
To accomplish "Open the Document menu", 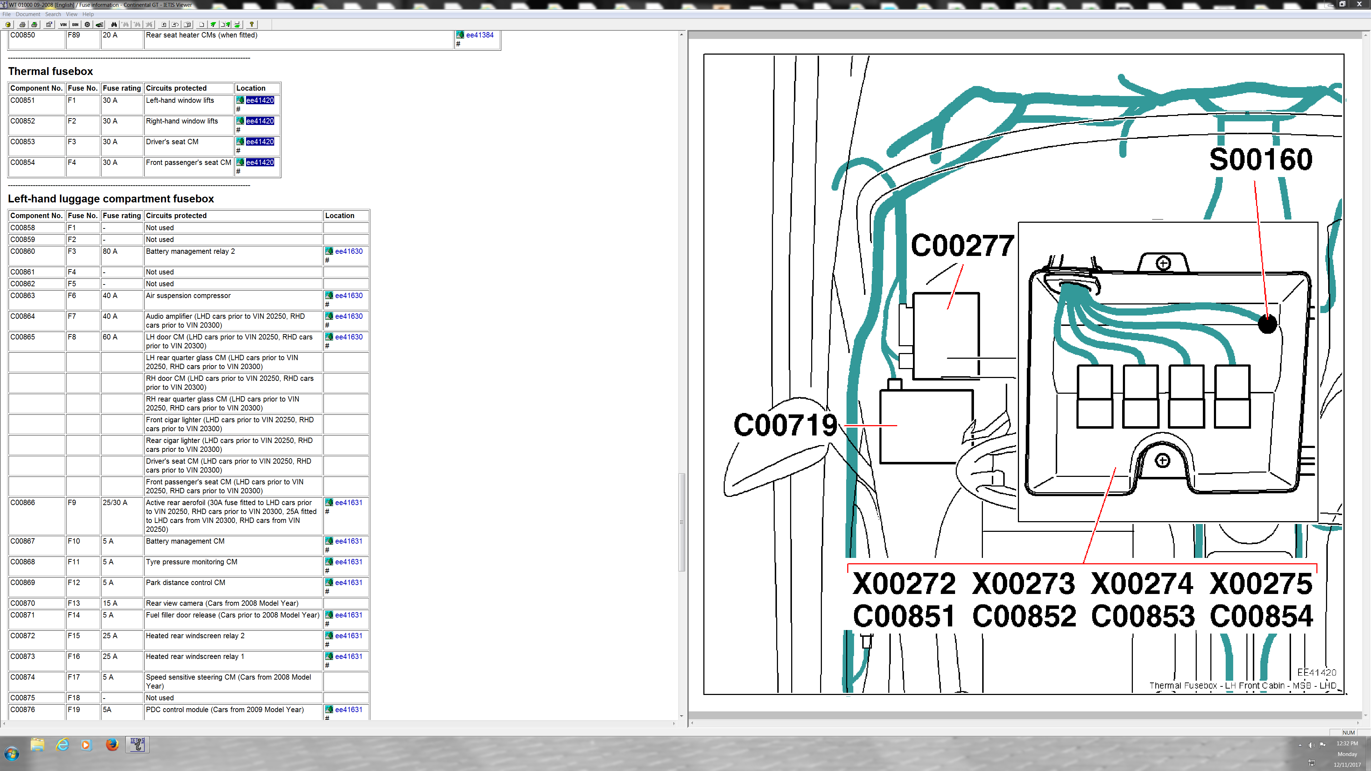I will click(28, 14).
